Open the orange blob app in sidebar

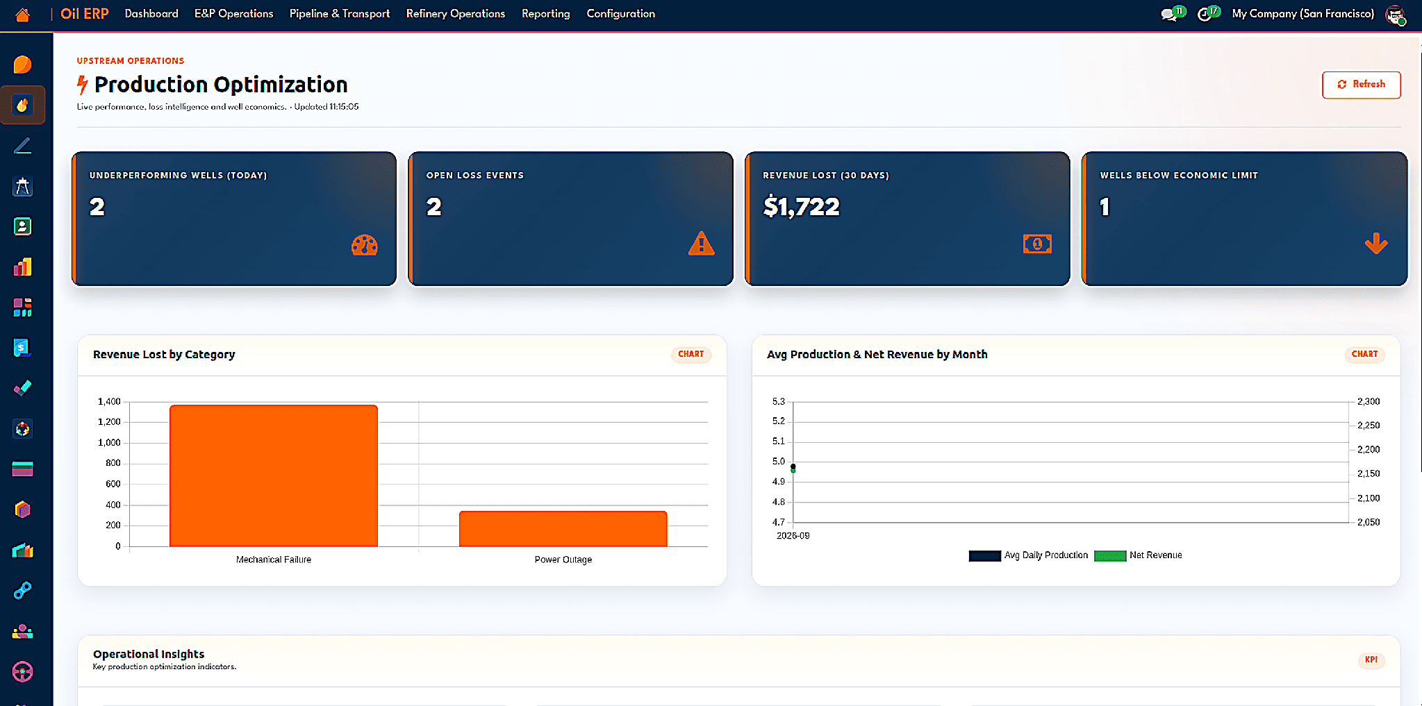[x=22, y=65]
